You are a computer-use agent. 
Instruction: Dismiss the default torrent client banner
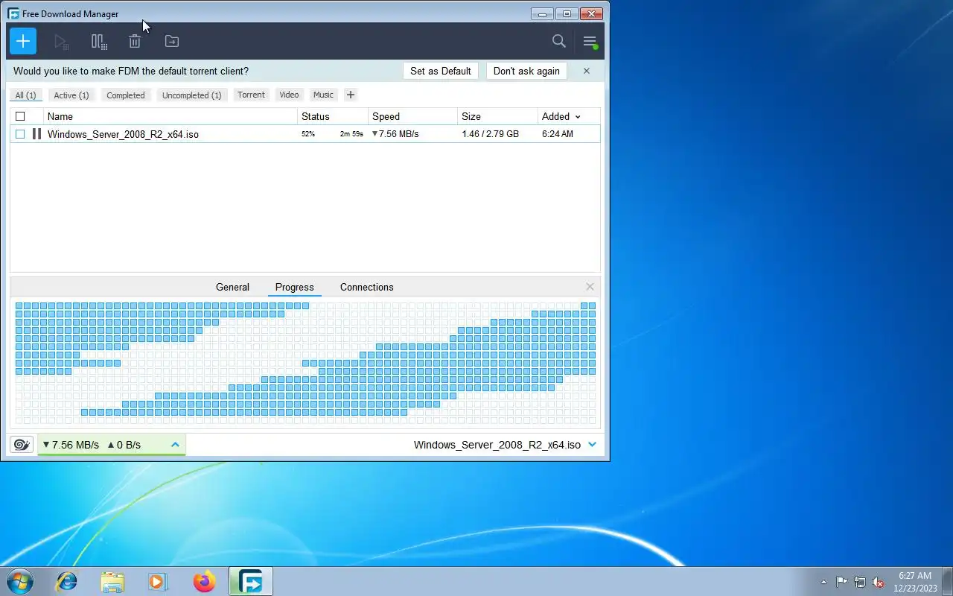tap(587, 71)
